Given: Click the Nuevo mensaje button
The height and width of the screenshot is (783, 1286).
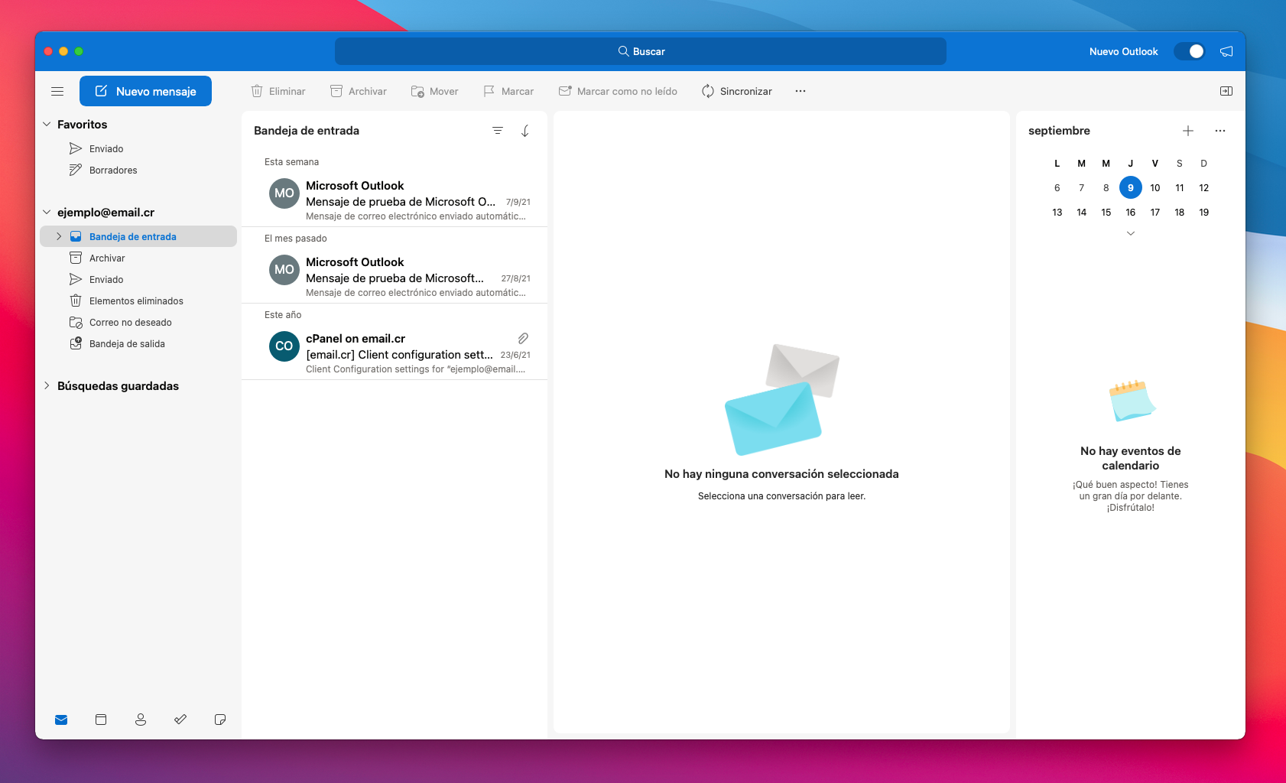Looking at the screenshot, I should (145, 91).
